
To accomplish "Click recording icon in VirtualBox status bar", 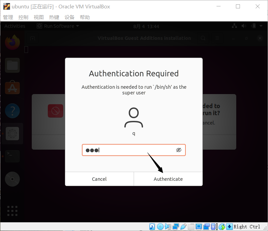I will click(207, 227).
